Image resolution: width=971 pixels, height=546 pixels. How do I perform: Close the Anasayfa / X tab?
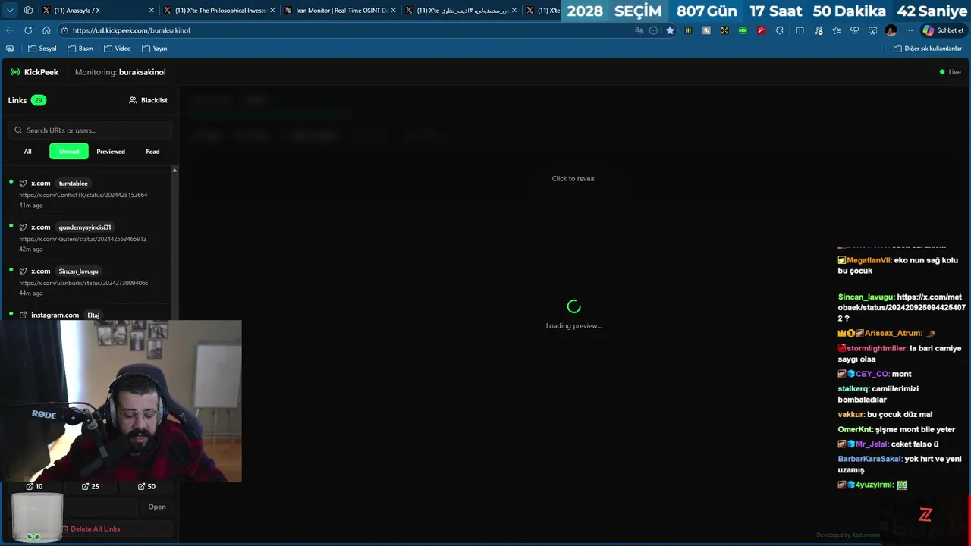151,11
